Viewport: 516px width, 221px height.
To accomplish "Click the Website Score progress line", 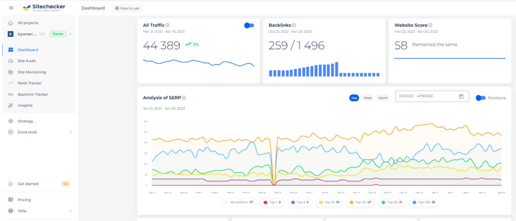I will coord(450,58).
